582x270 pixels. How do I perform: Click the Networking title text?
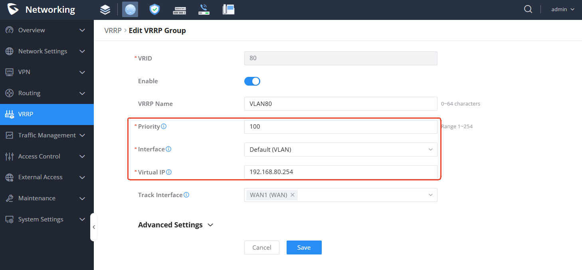(50, 10)
